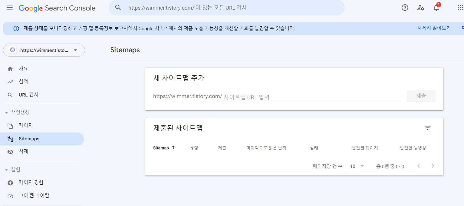Click the 사이트맵 URL 입력 field
This screenshot has width=464, height=206.
pyautogui.click(x=312, y=97)
